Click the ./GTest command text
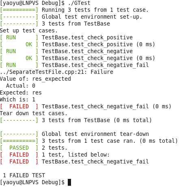Image resolution: width=181 pixels, height=187 pixels. (79, 3)
